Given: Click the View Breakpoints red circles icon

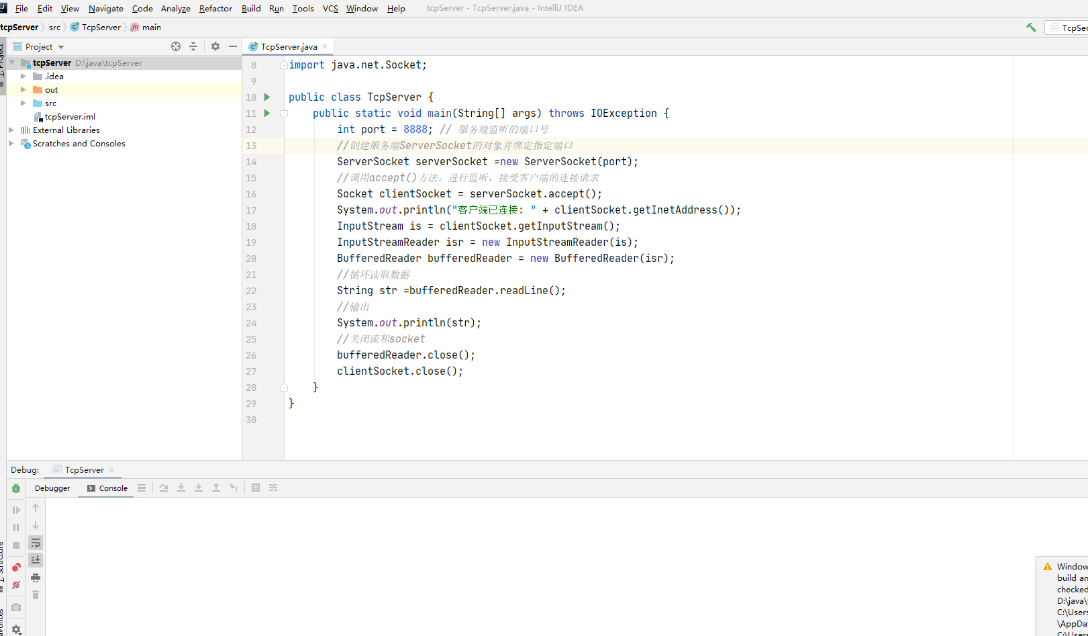Looking at the screenshot, I should pos(16,567).
